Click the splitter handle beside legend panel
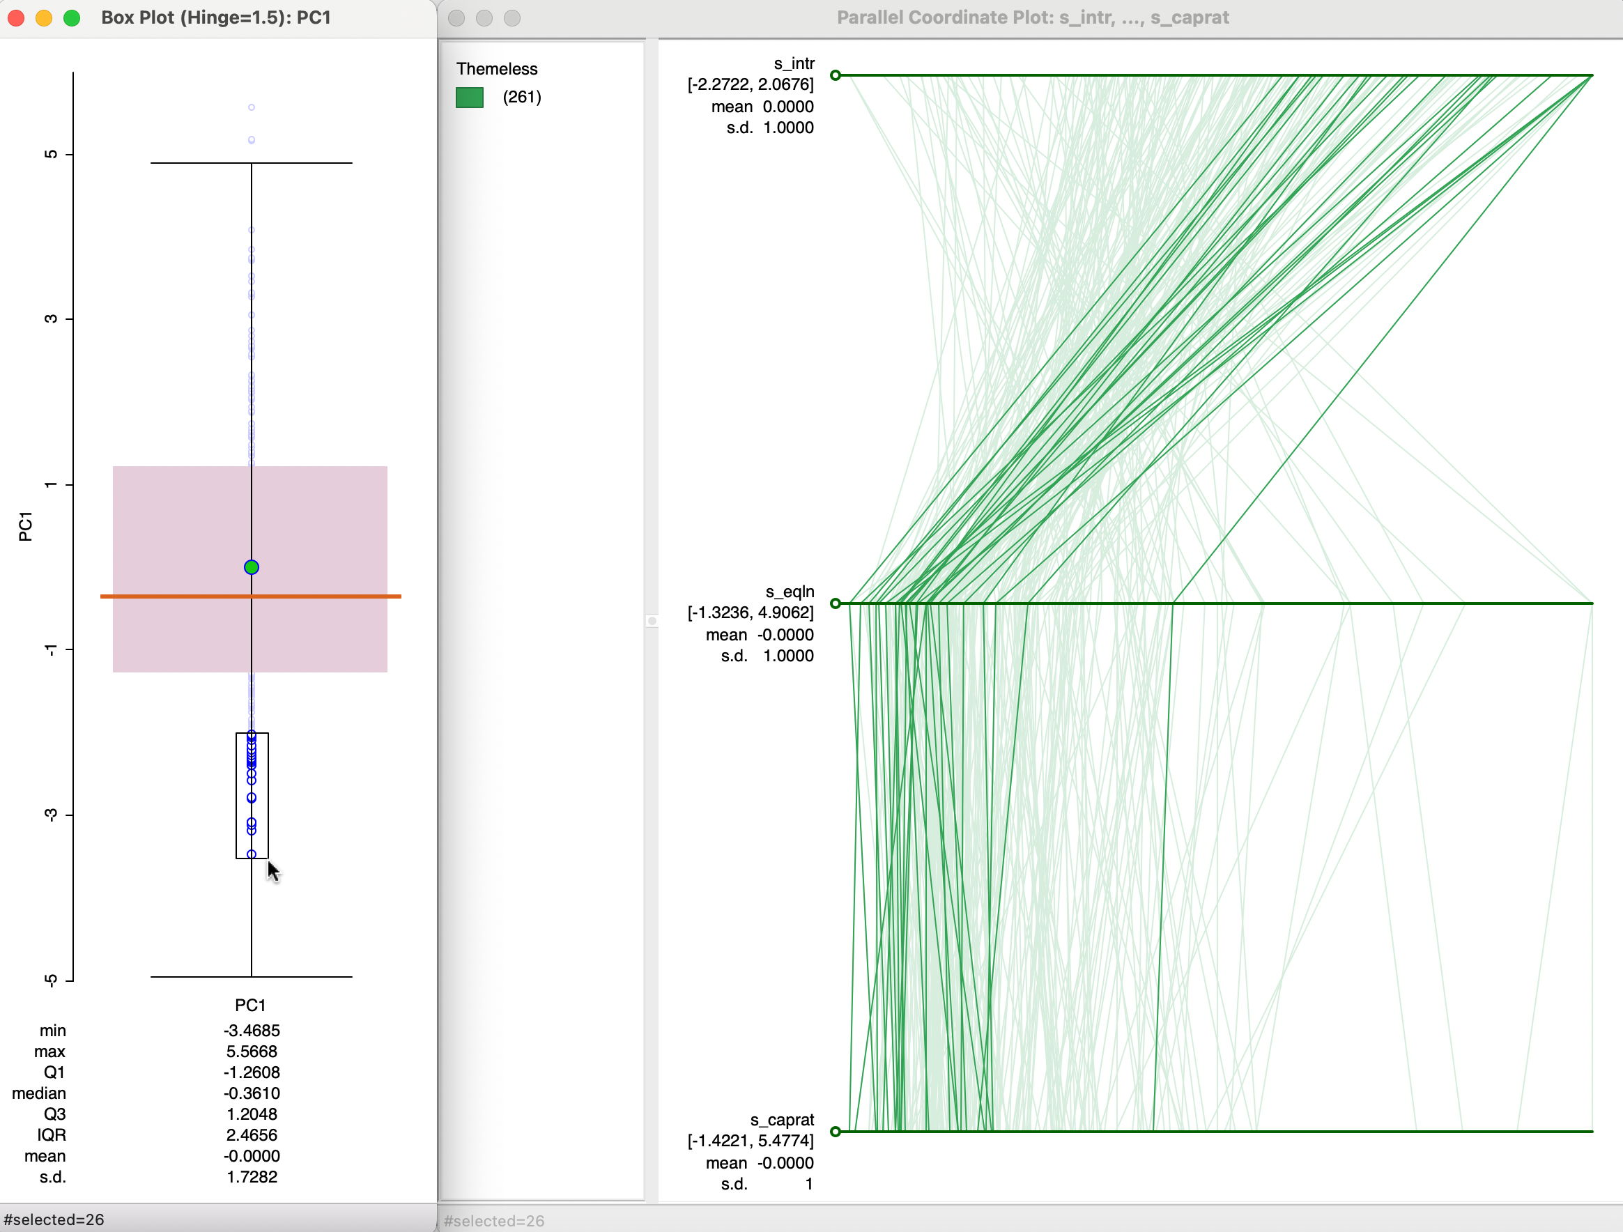Viewport: 1623px width, 1232px height. point(652,621)
